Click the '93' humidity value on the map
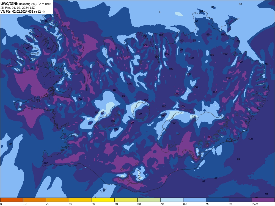The height and width of the screenshot is (206, 275). click(197, 21)
